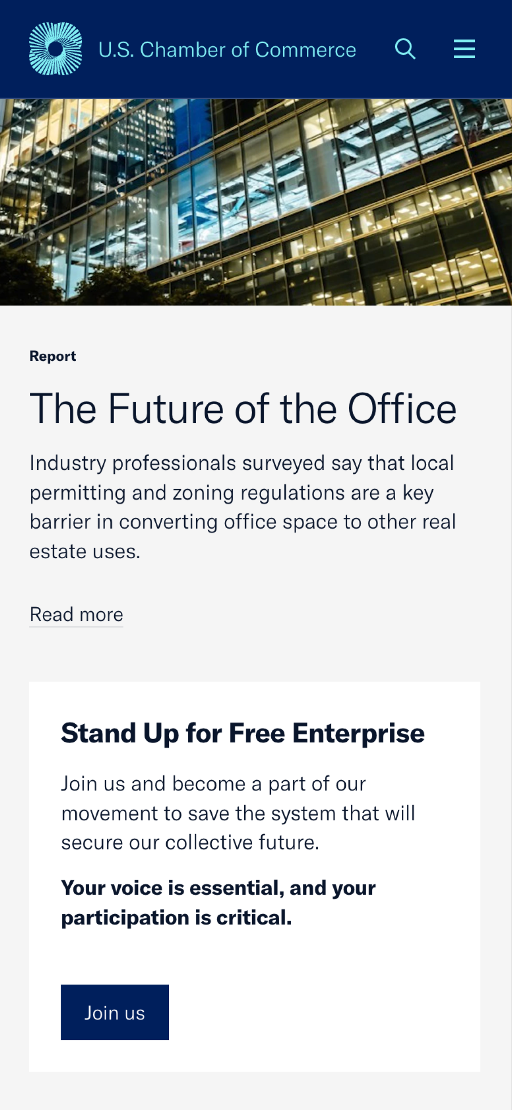This screenshot has height=1110, width=512.
Task: Click the Stand Up for Free Enterprise heading
Action: [x=242, y=733]
